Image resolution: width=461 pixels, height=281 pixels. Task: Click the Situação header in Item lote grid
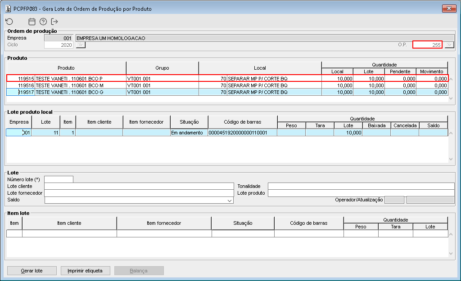pyautogui.click(x=243, y=223)
